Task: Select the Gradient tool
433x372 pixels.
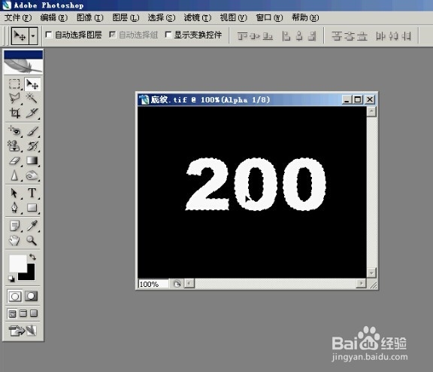Action: point(32,160)
